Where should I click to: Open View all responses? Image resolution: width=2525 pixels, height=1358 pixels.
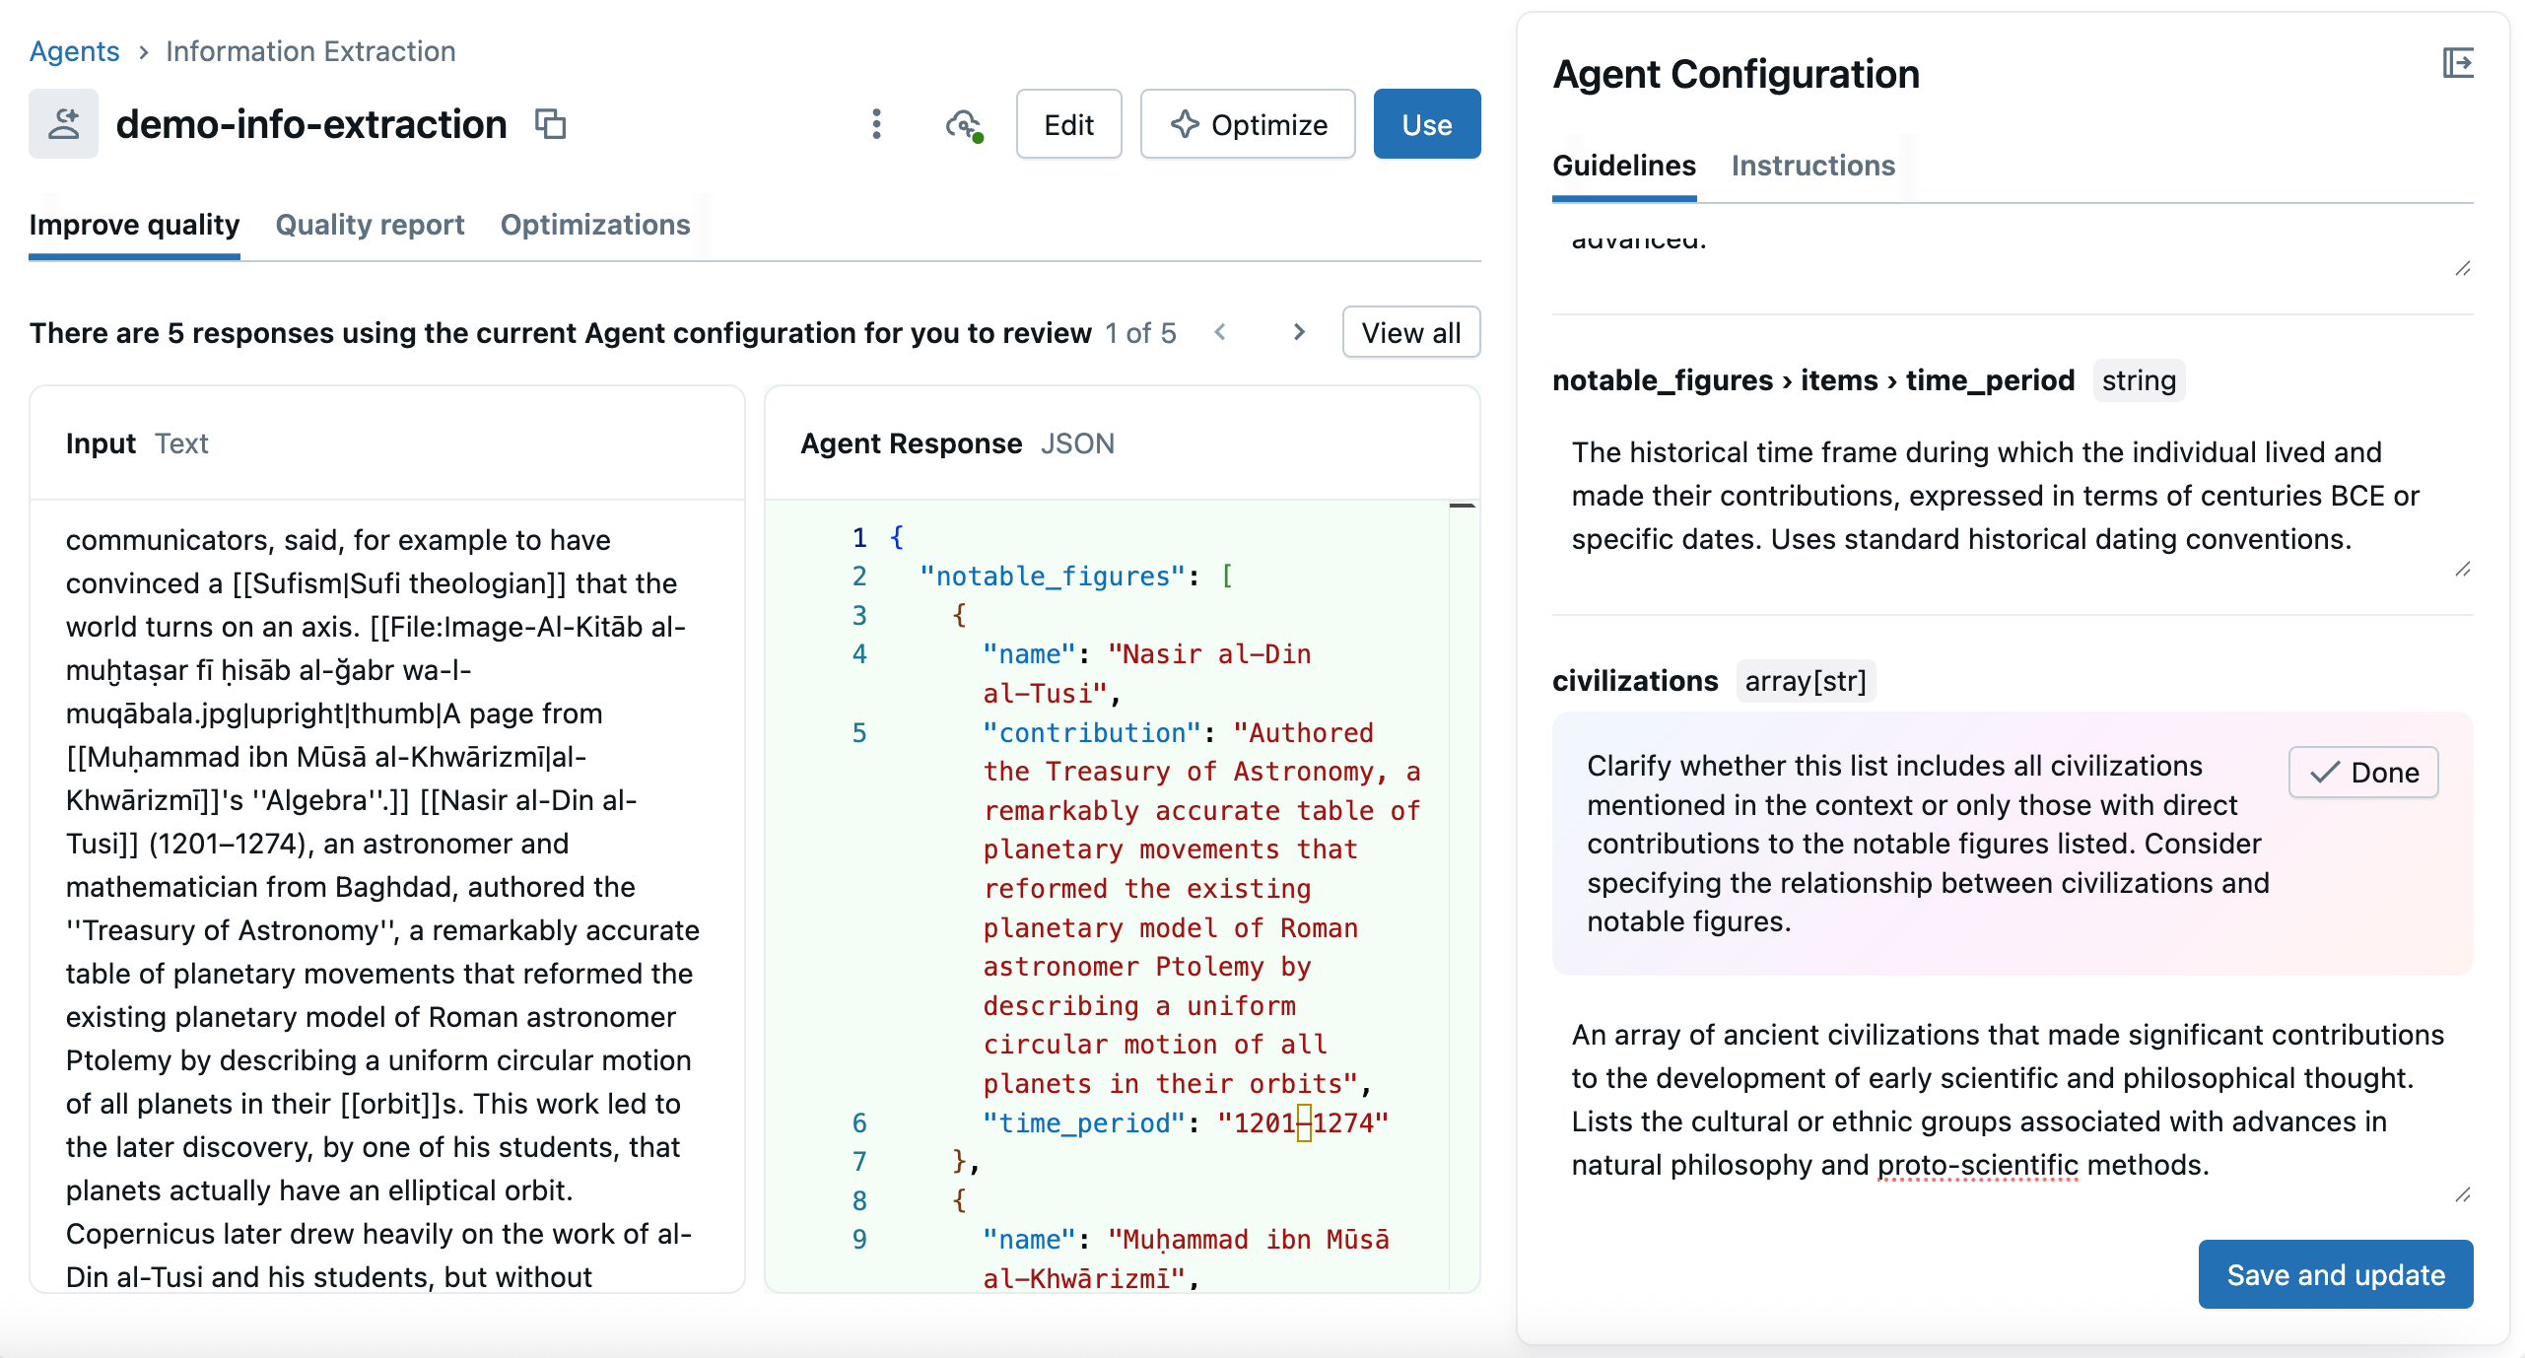coord(1410,333)
